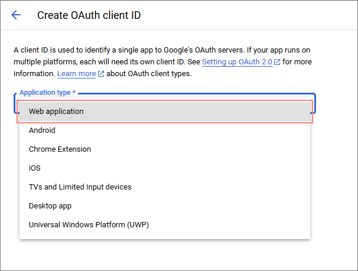The width and height of the screenshot is (358, 271).
Task: Open the Setting up OAuth 2.0 link
Action: 236,62
